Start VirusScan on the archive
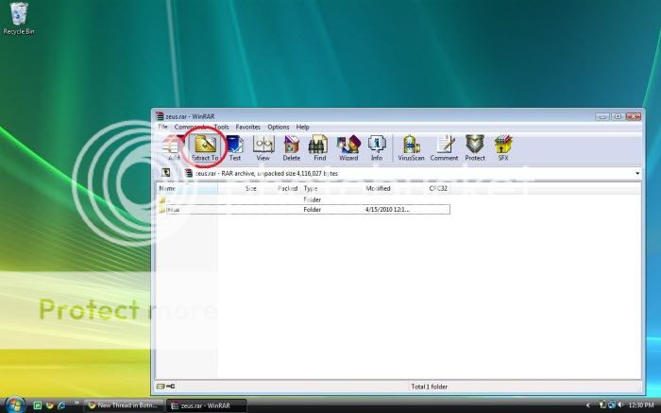 tap(412, 146)
